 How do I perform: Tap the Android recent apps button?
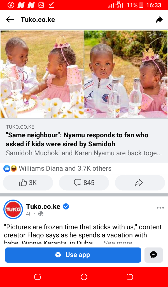(38, 277)
